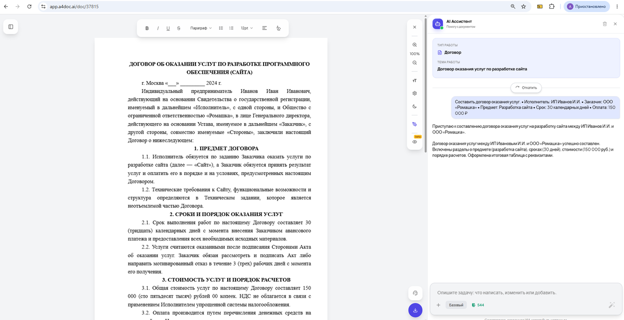Image resolution: width=624 pixels, height=320 pixels.
Task: Click the Откатить rollback button
Action: point(526,87)
